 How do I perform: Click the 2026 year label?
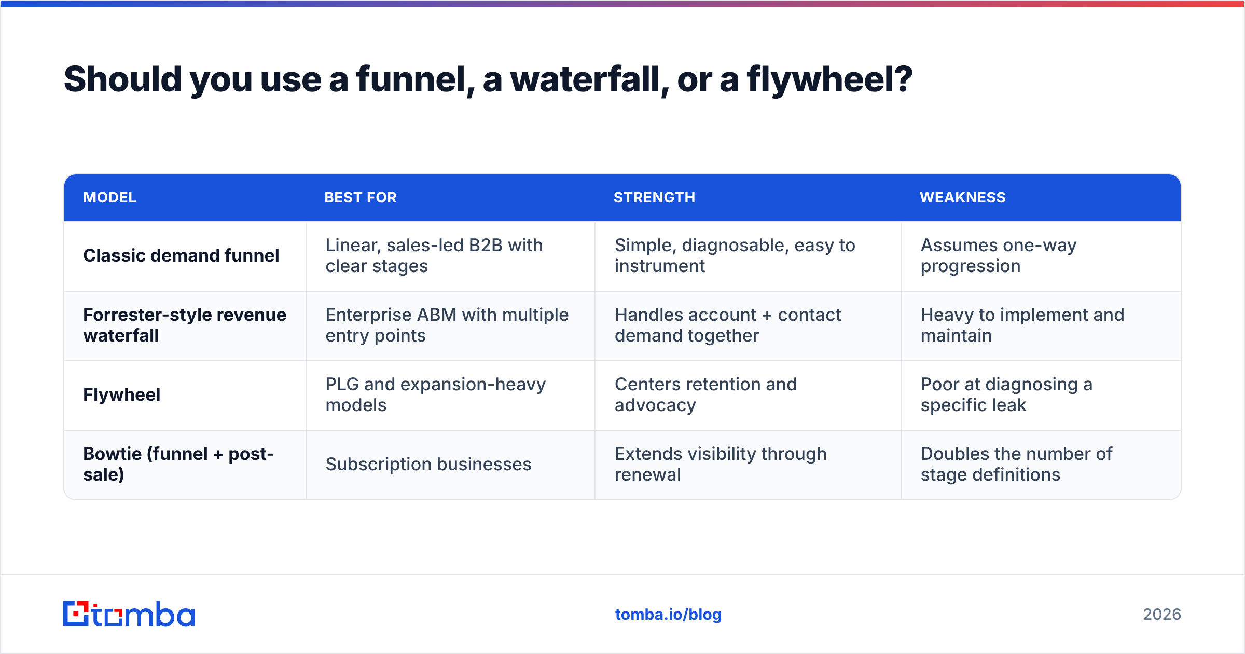(1162, 615)
